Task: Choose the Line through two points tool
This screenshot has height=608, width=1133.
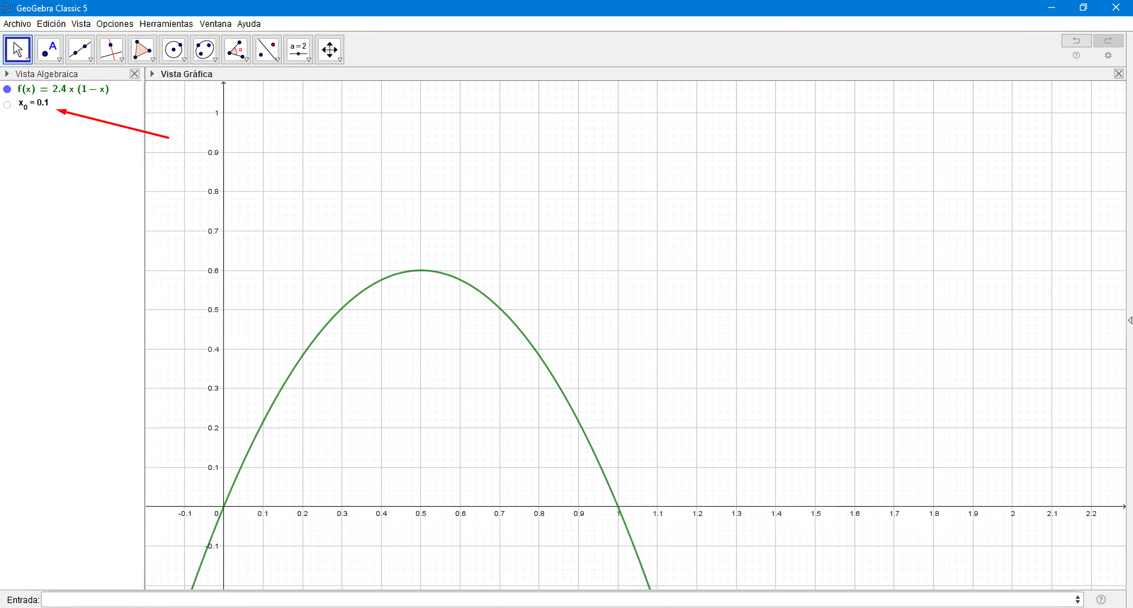Action: [x=80, y=49]
